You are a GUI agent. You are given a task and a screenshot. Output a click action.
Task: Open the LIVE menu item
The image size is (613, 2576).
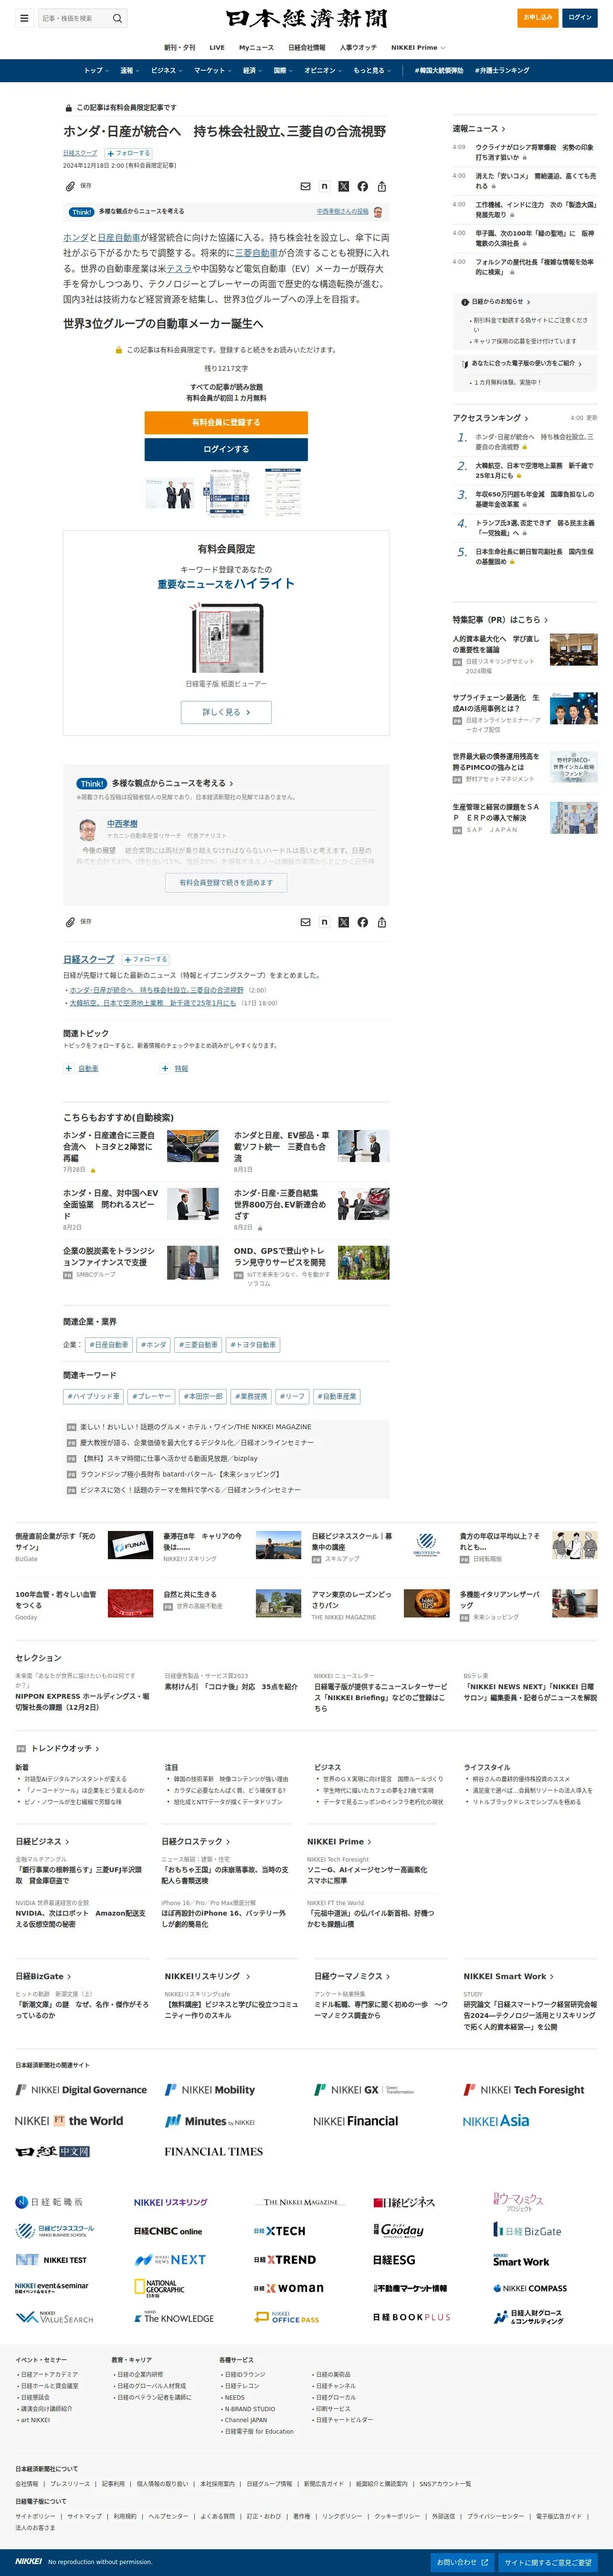(217, 48)
